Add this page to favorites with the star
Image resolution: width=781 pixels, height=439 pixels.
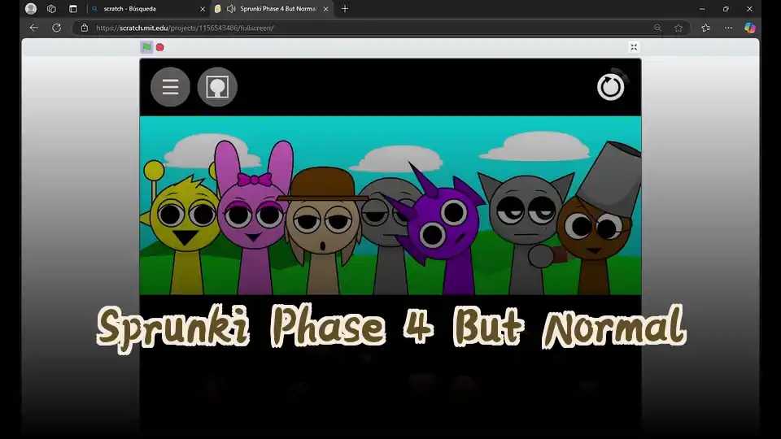(678, 28)
